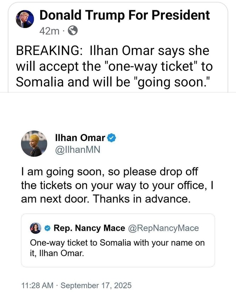Click the 11:28 AM tweet time
Image resolution: width=236 pixels, height=298 pixels.
click(37, 286)
